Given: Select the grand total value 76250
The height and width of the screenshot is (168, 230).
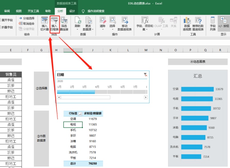Looking at the screenshot, I should coord(93,164).
